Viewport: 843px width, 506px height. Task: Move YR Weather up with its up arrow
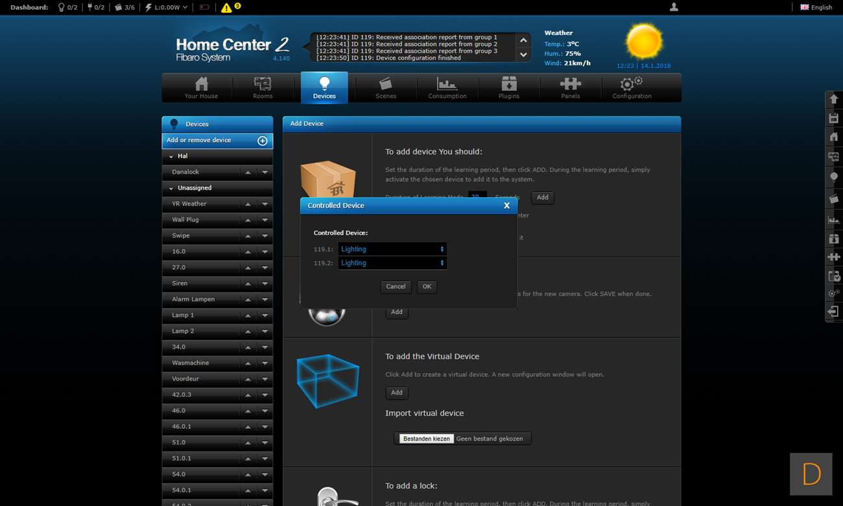[x=248, y=204]
